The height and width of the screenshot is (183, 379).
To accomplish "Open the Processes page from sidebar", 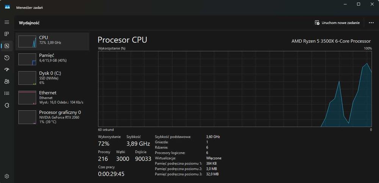I will click(x=7, y=34).
